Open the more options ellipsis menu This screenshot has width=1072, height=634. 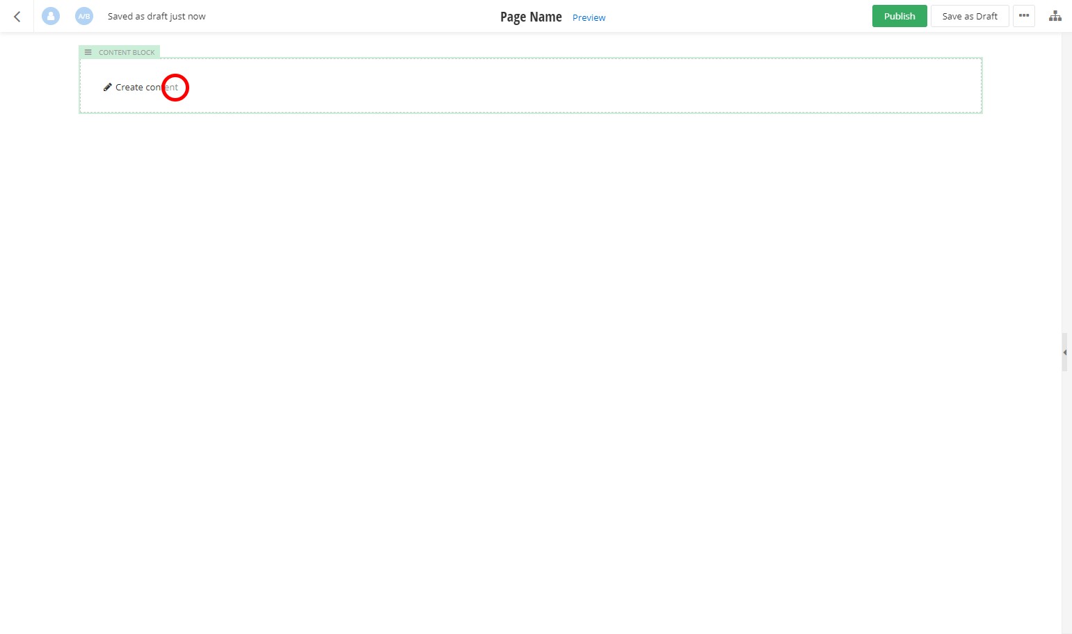tap(1024, 16)
